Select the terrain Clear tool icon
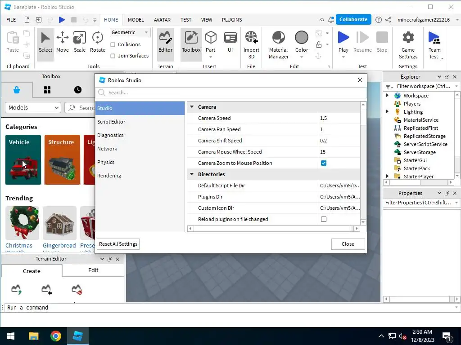461x345 pixels. pyautogui.click(x=77, y=289)
